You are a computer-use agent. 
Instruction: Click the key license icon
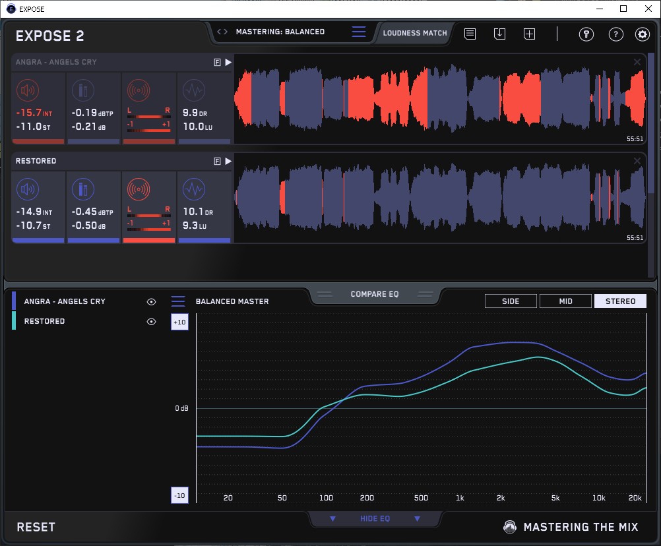point(586,34)
